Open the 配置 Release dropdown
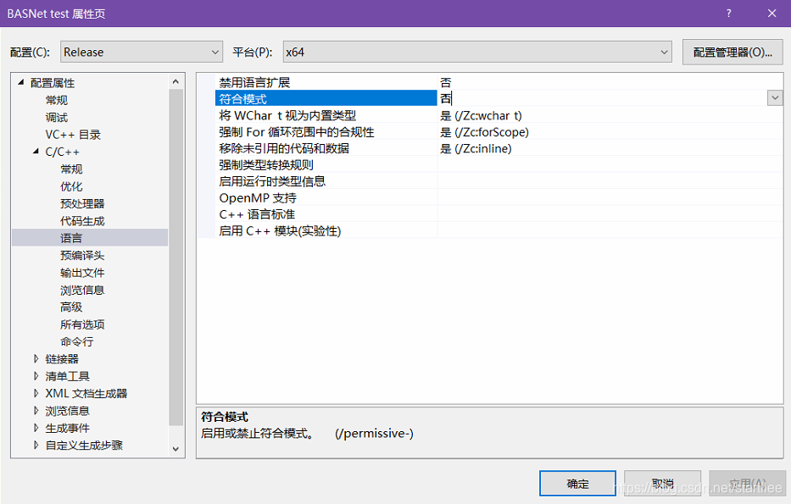791x504 pixels. coord(142,52)
